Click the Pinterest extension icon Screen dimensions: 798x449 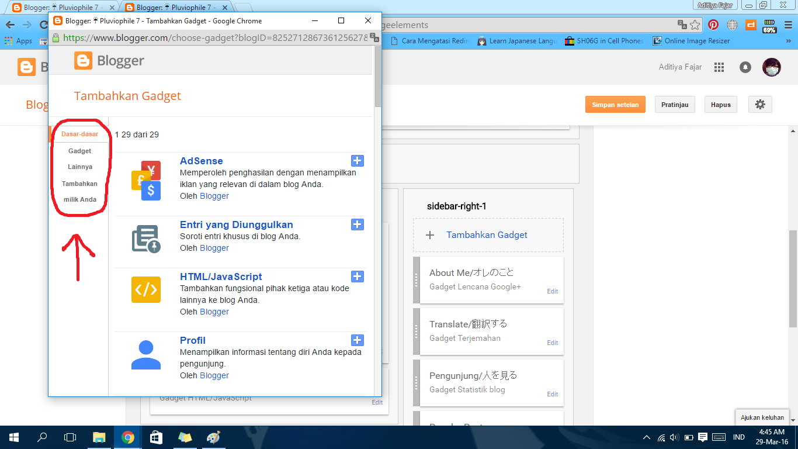pos(713,25)
